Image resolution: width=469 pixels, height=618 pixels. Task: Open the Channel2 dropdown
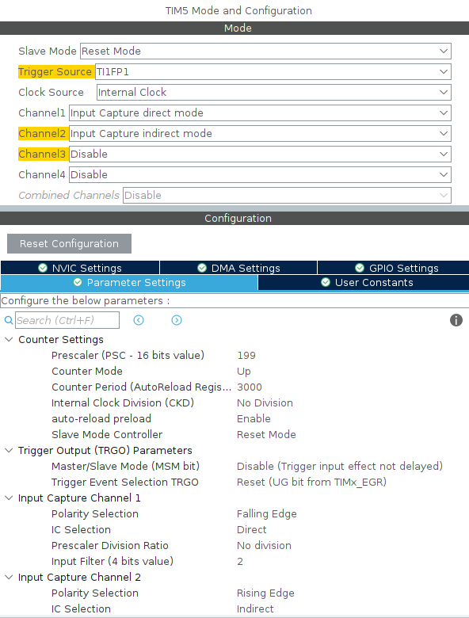[260, 134]
